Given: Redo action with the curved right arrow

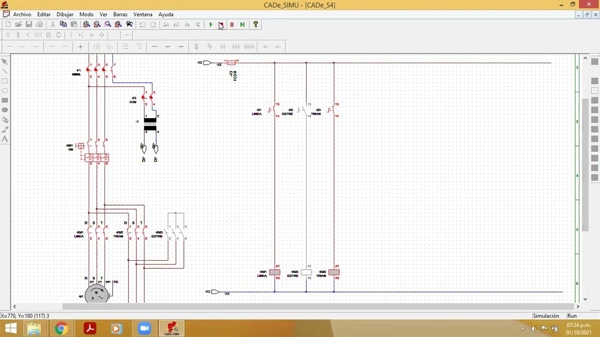Looking at the screenshot, I should pos(153,24).
